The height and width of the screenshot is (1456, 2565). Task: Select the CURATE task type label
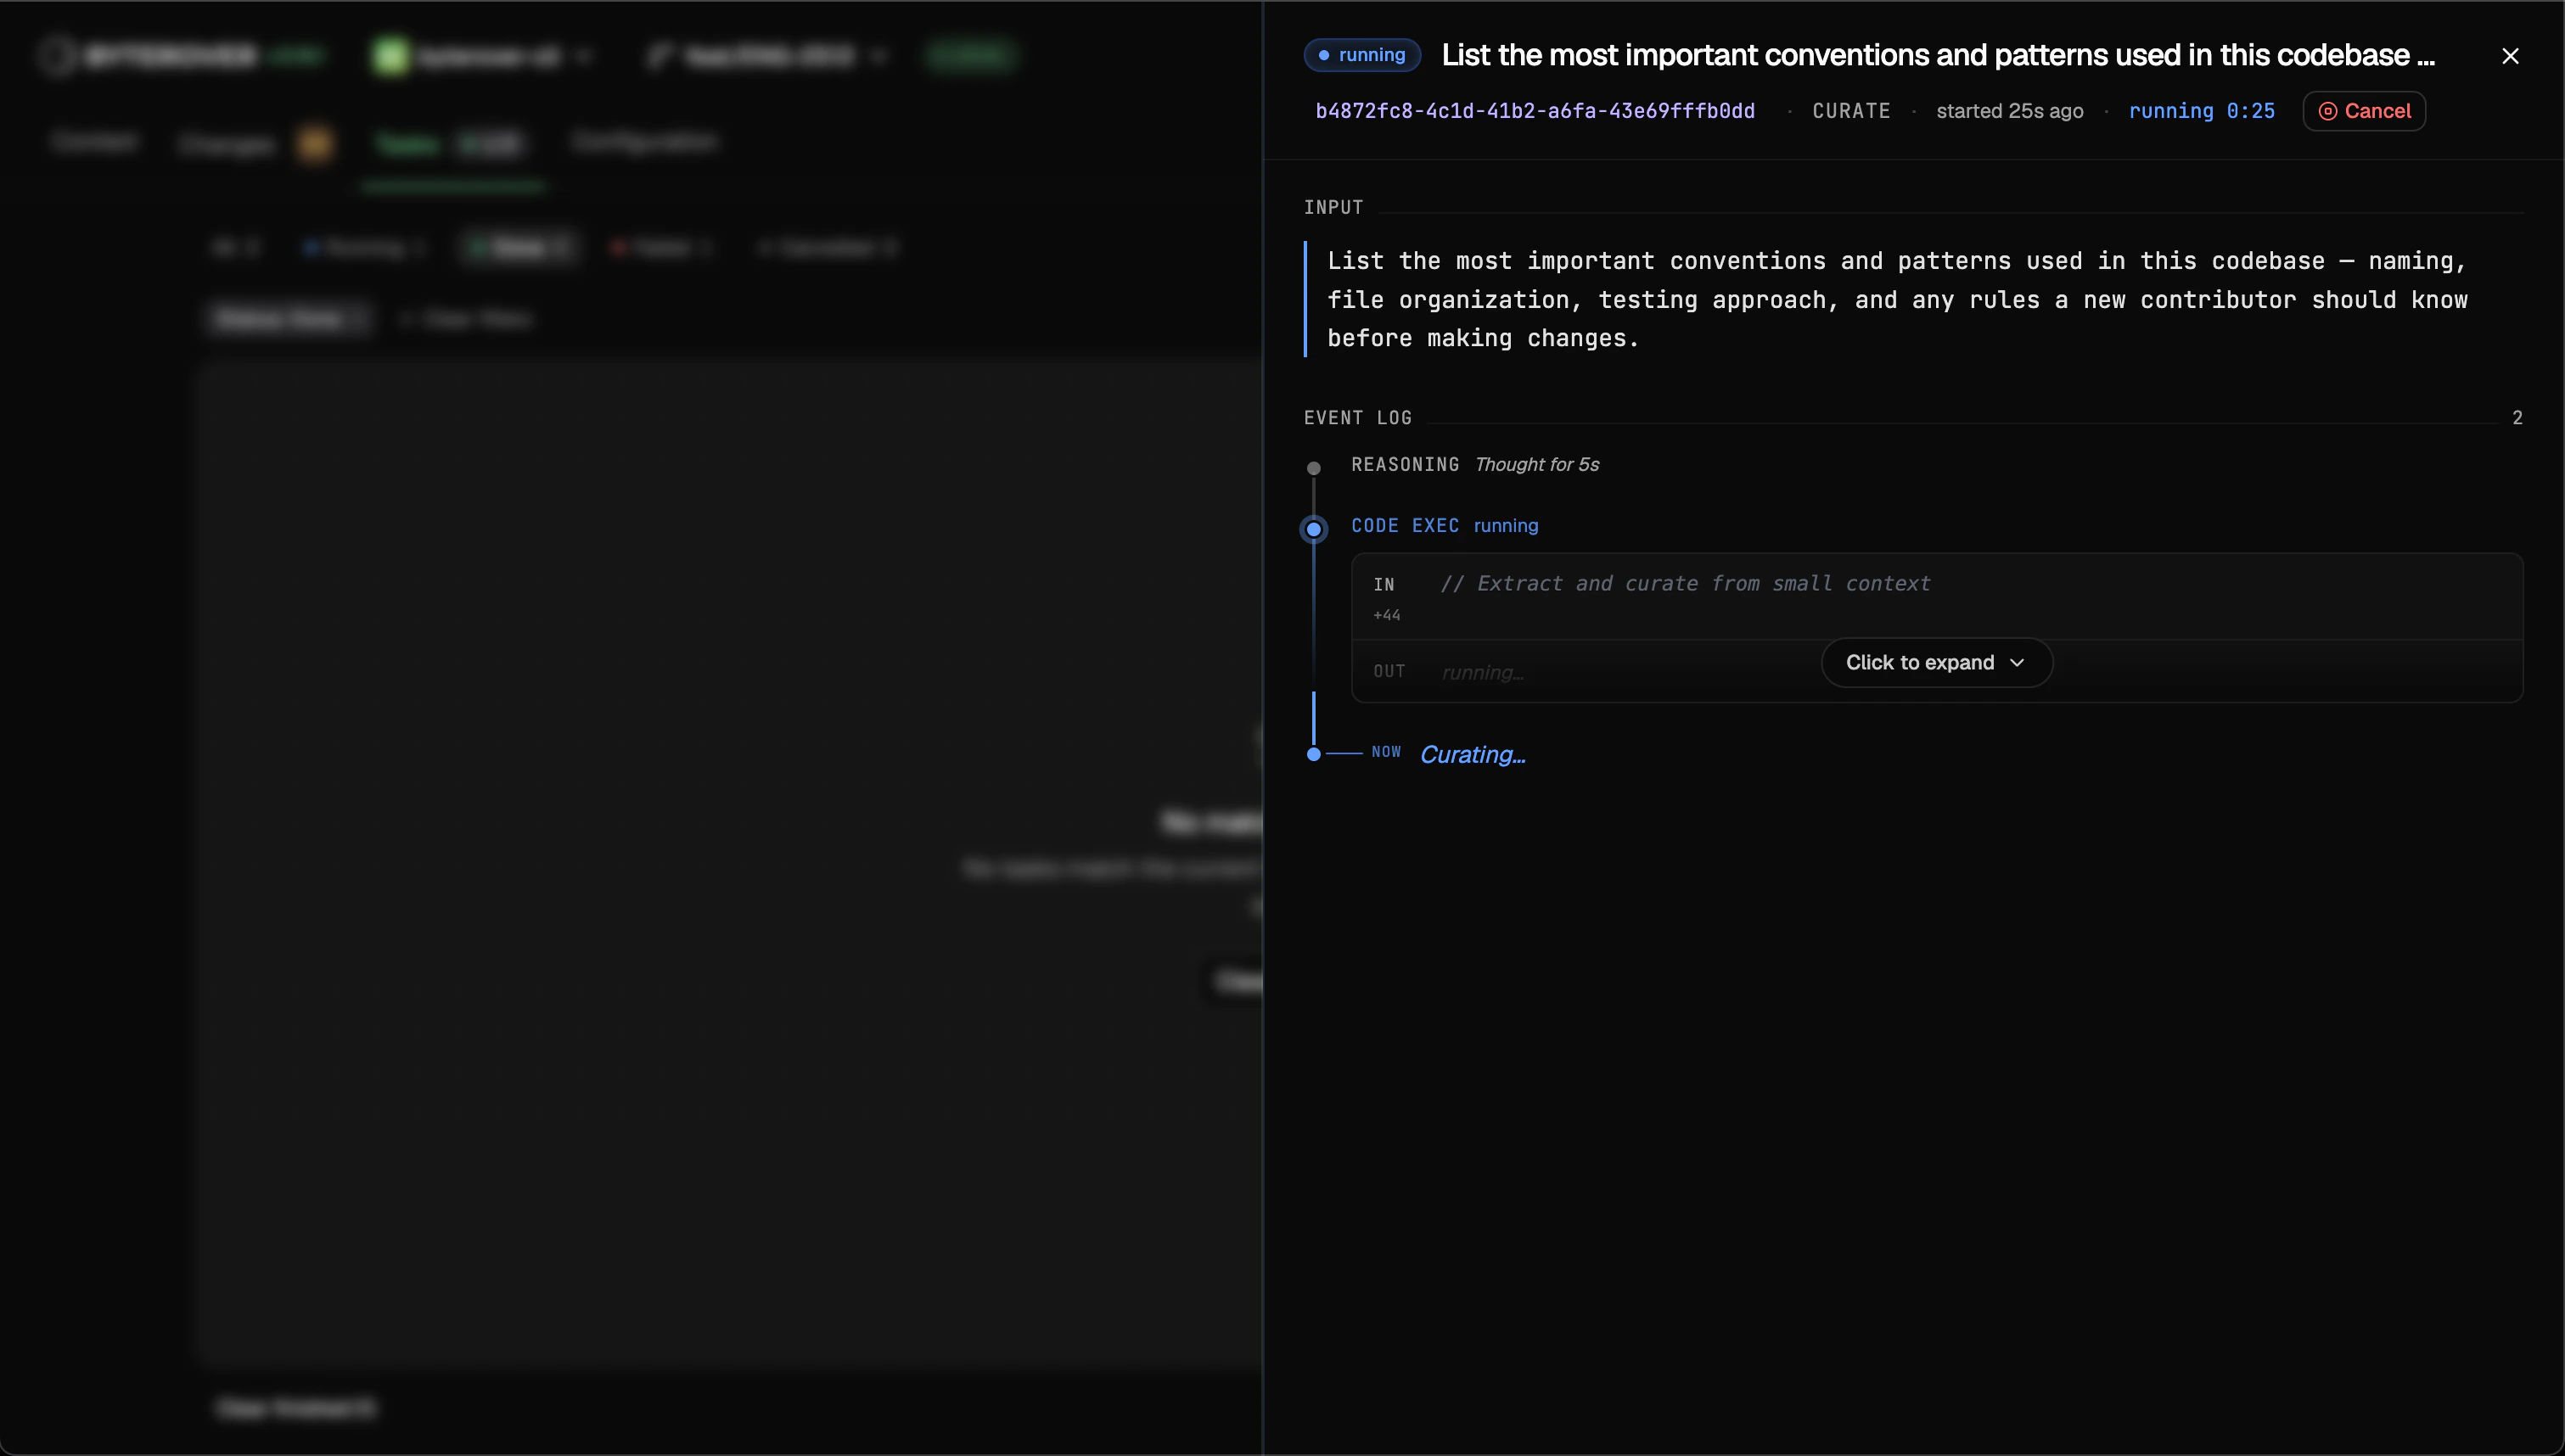[x=1851, y=111]
